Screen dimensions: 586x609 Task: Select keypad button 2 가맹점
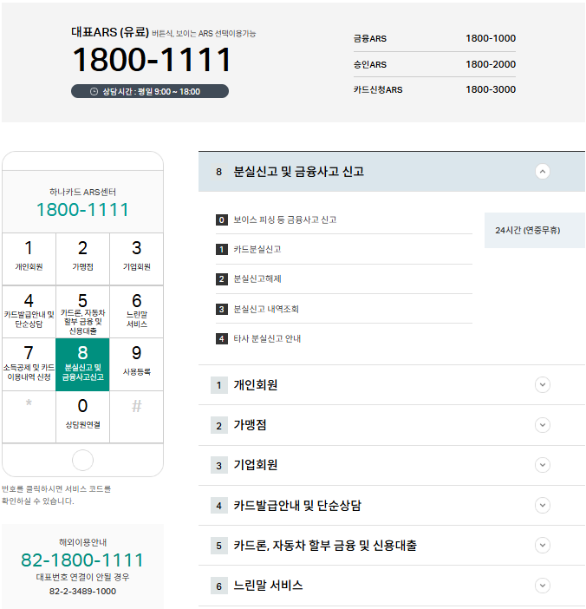pyautogui.click(x=82, y=259)
